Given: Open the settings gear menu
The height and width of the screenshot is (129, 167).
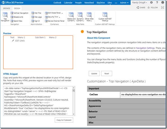Looking at the screenshot, I should (151, 2).
